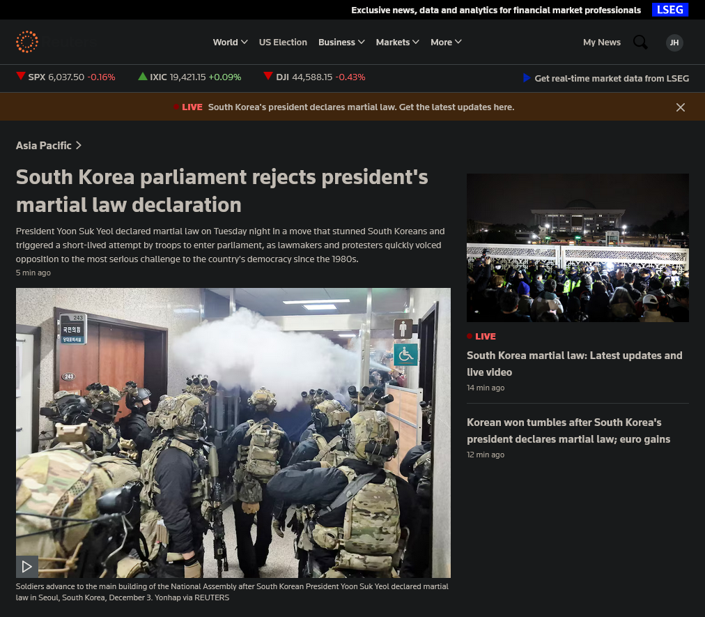Open the parliament rejects martial law headline
Image resolution: width=705 pixels, height=617 pixels.
click(222, 190)
